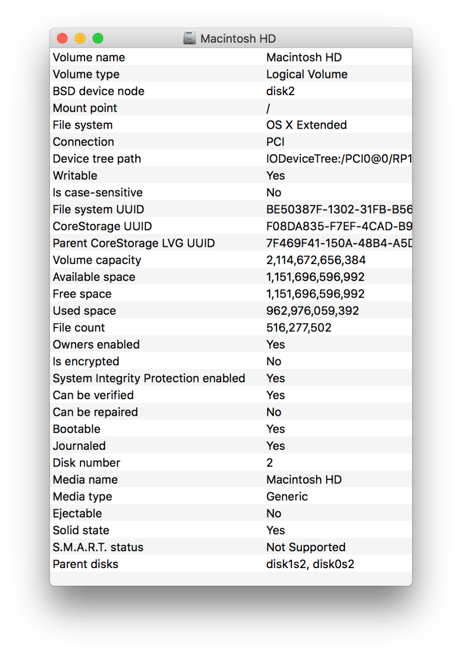Select the Media type value Generic

click(x=287, y=496)
